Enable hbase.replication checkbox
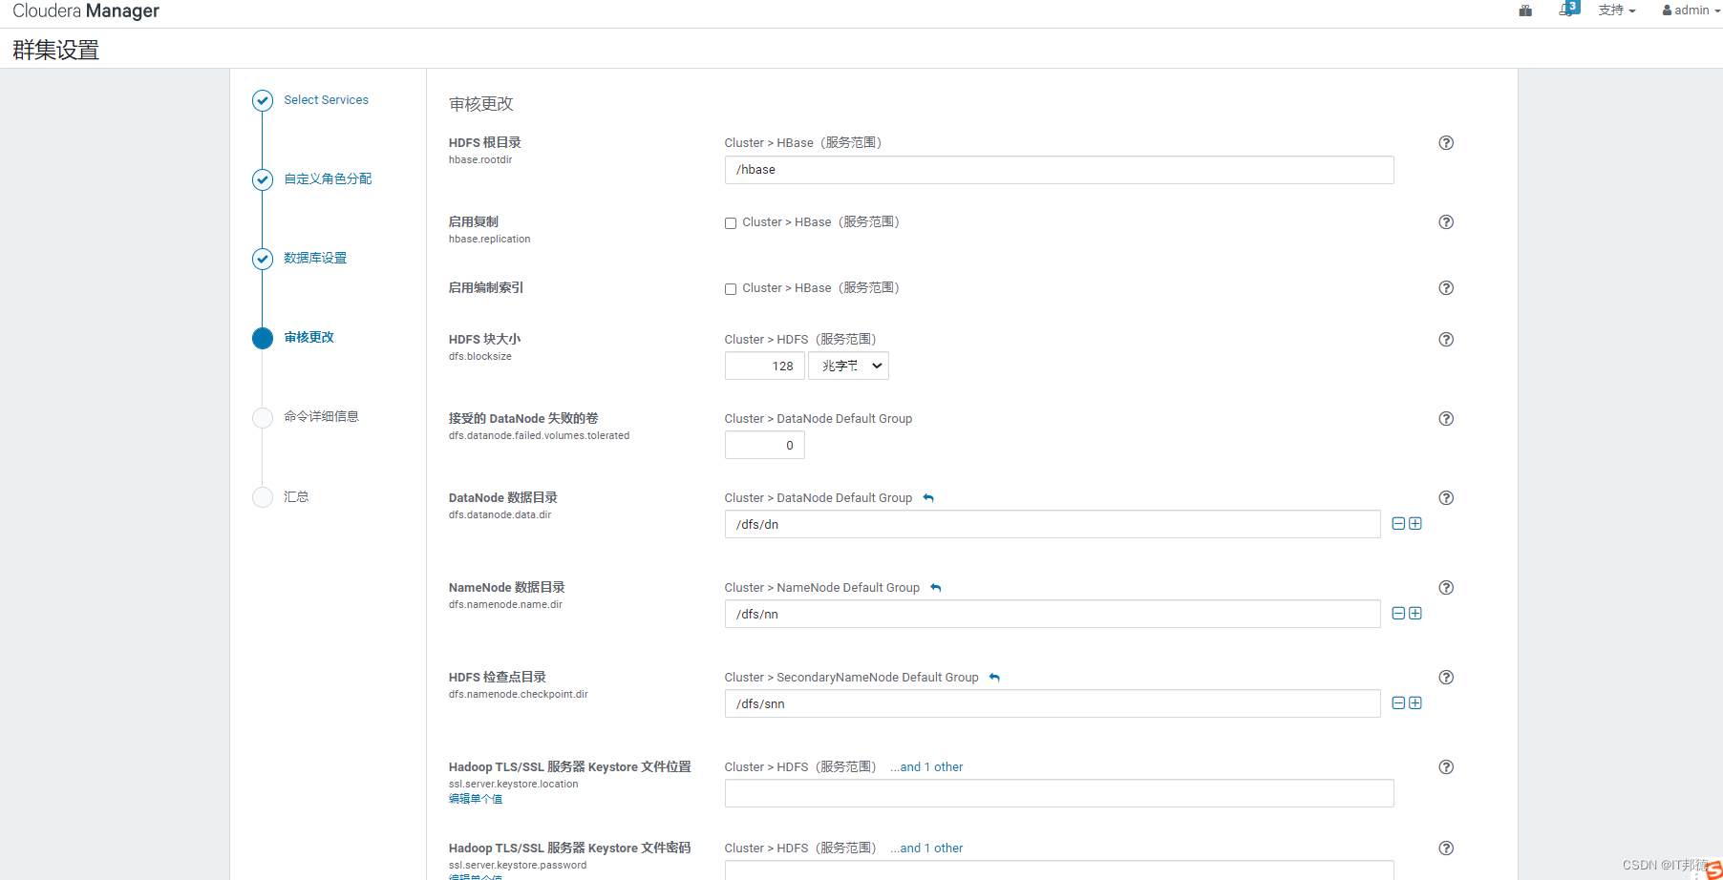This screenshot has height=880, width=1723. tap(731, 223)
